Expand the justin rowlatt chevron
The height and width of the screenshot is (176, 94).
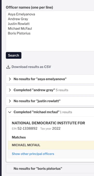point(10,101)
